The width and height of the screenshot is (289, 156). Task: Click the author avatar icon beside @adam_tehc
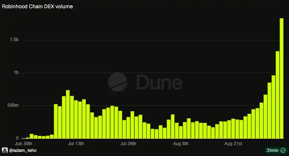tap(5, 150)
